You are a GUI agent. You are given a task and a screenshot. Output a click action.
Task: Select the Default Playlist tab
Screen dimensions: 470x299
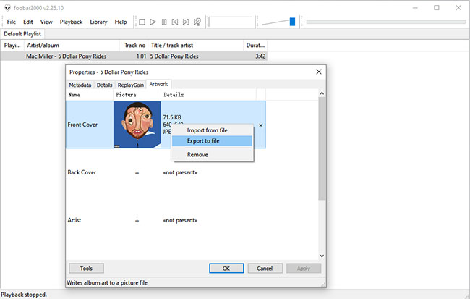click(22, 34)
